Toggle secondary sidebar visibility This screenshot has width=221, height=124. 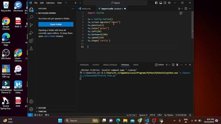coord(165,3)
